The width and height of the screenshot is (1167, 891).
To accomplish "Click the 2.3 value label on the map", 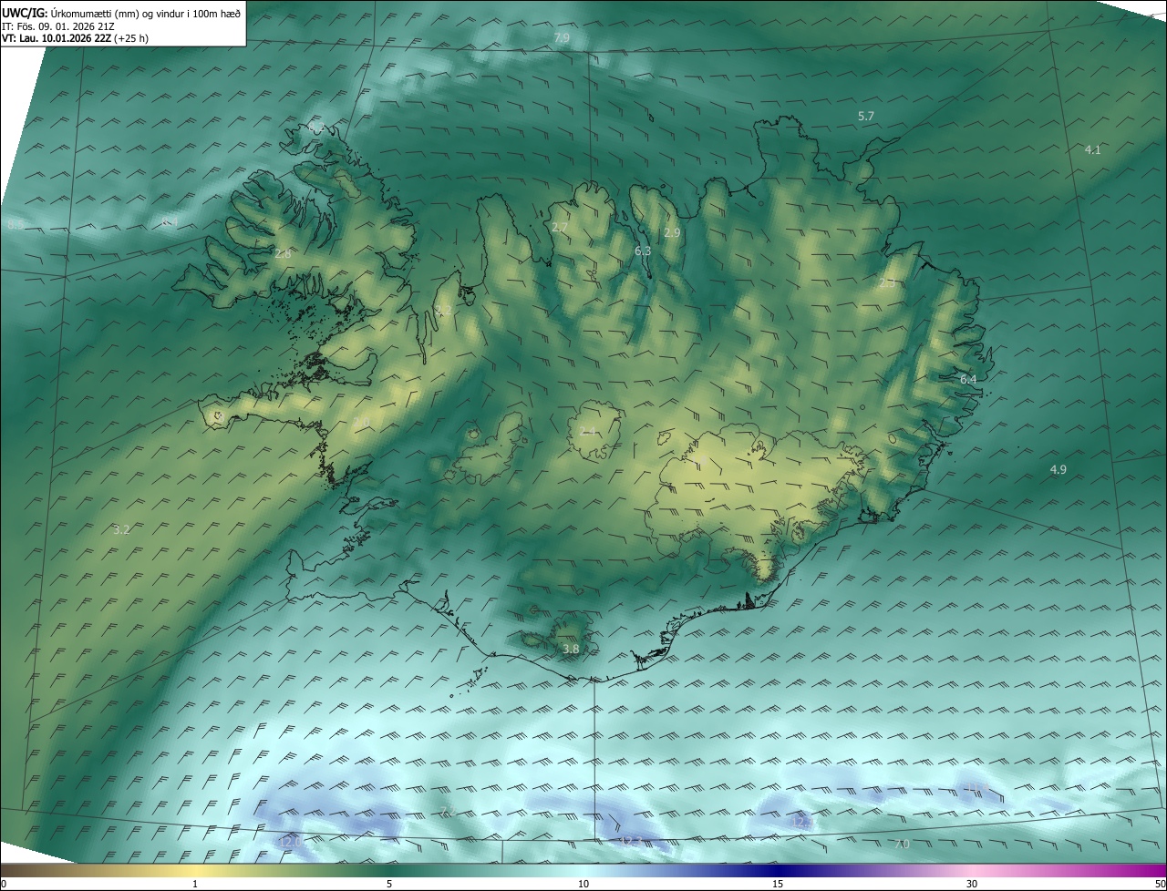I will pos(886,283).
